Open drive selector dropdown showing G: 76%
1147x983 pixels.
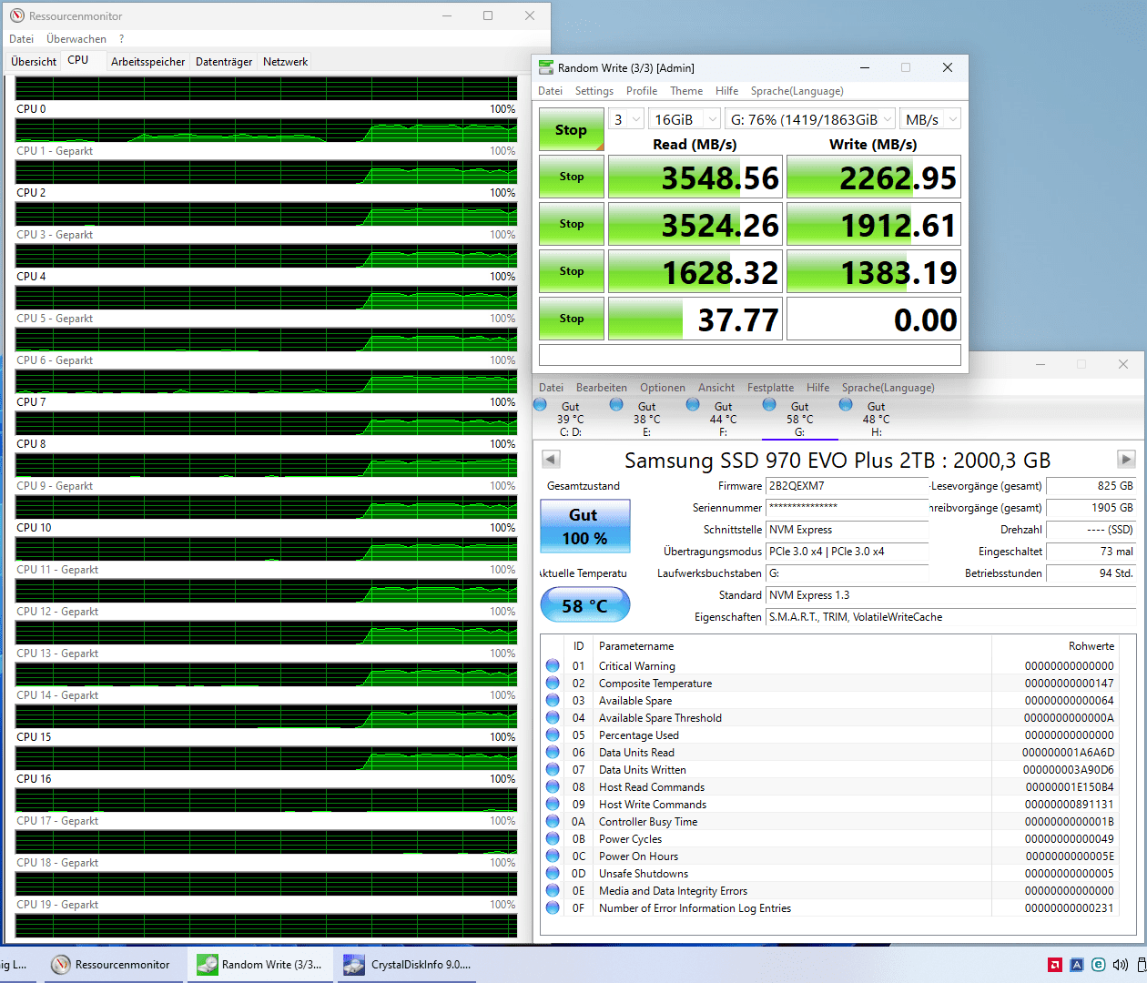pos(810,119)
